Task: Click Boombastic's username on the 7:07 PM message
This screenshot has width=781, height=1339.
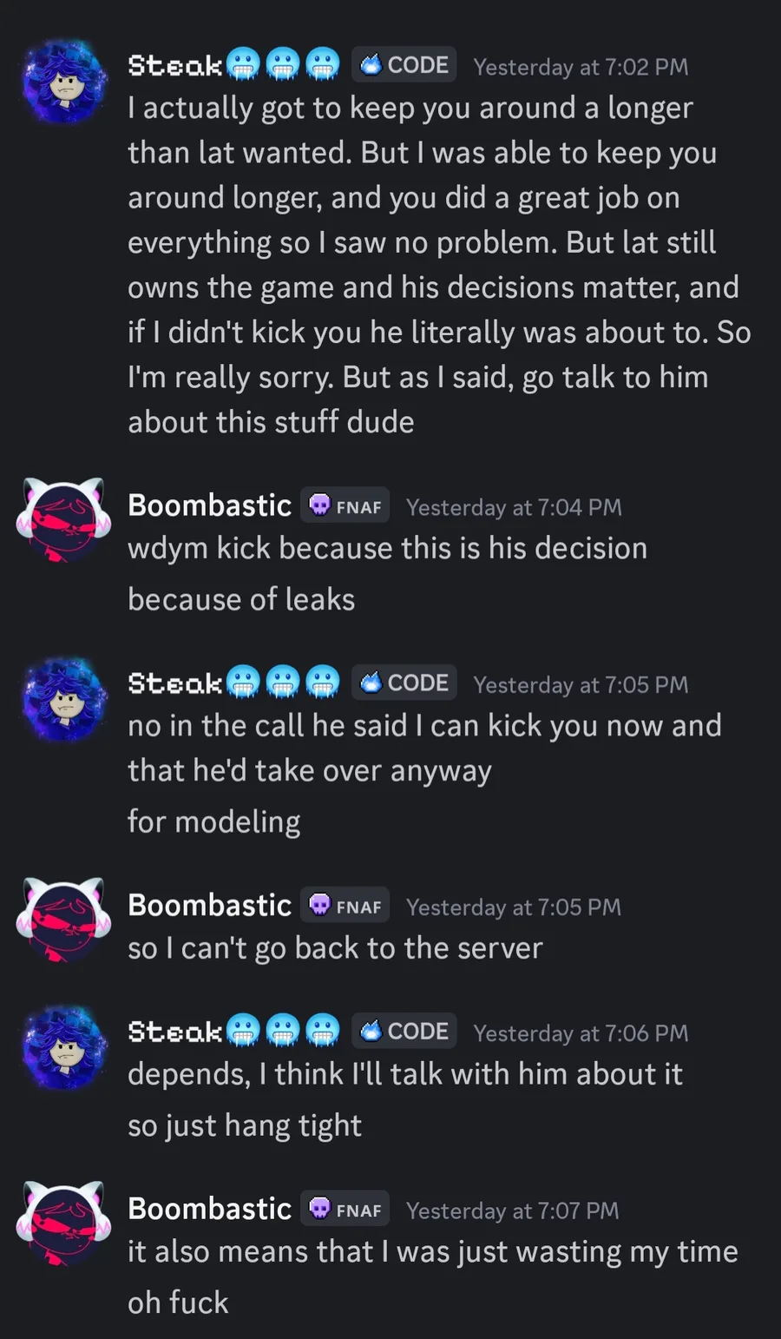Action: [209, 1209]
